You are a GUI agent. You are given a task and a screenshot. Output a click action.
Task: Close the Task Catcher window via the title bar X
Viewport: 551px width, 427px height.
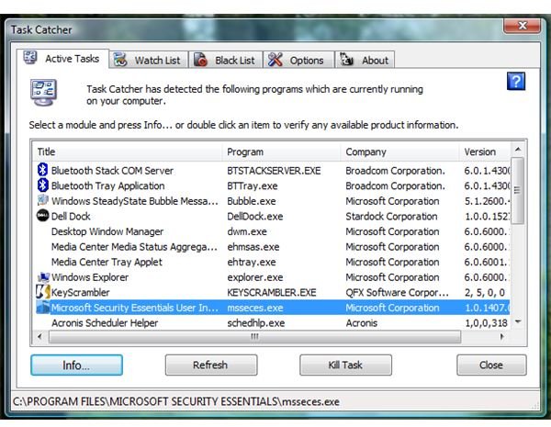click(522, 26)
